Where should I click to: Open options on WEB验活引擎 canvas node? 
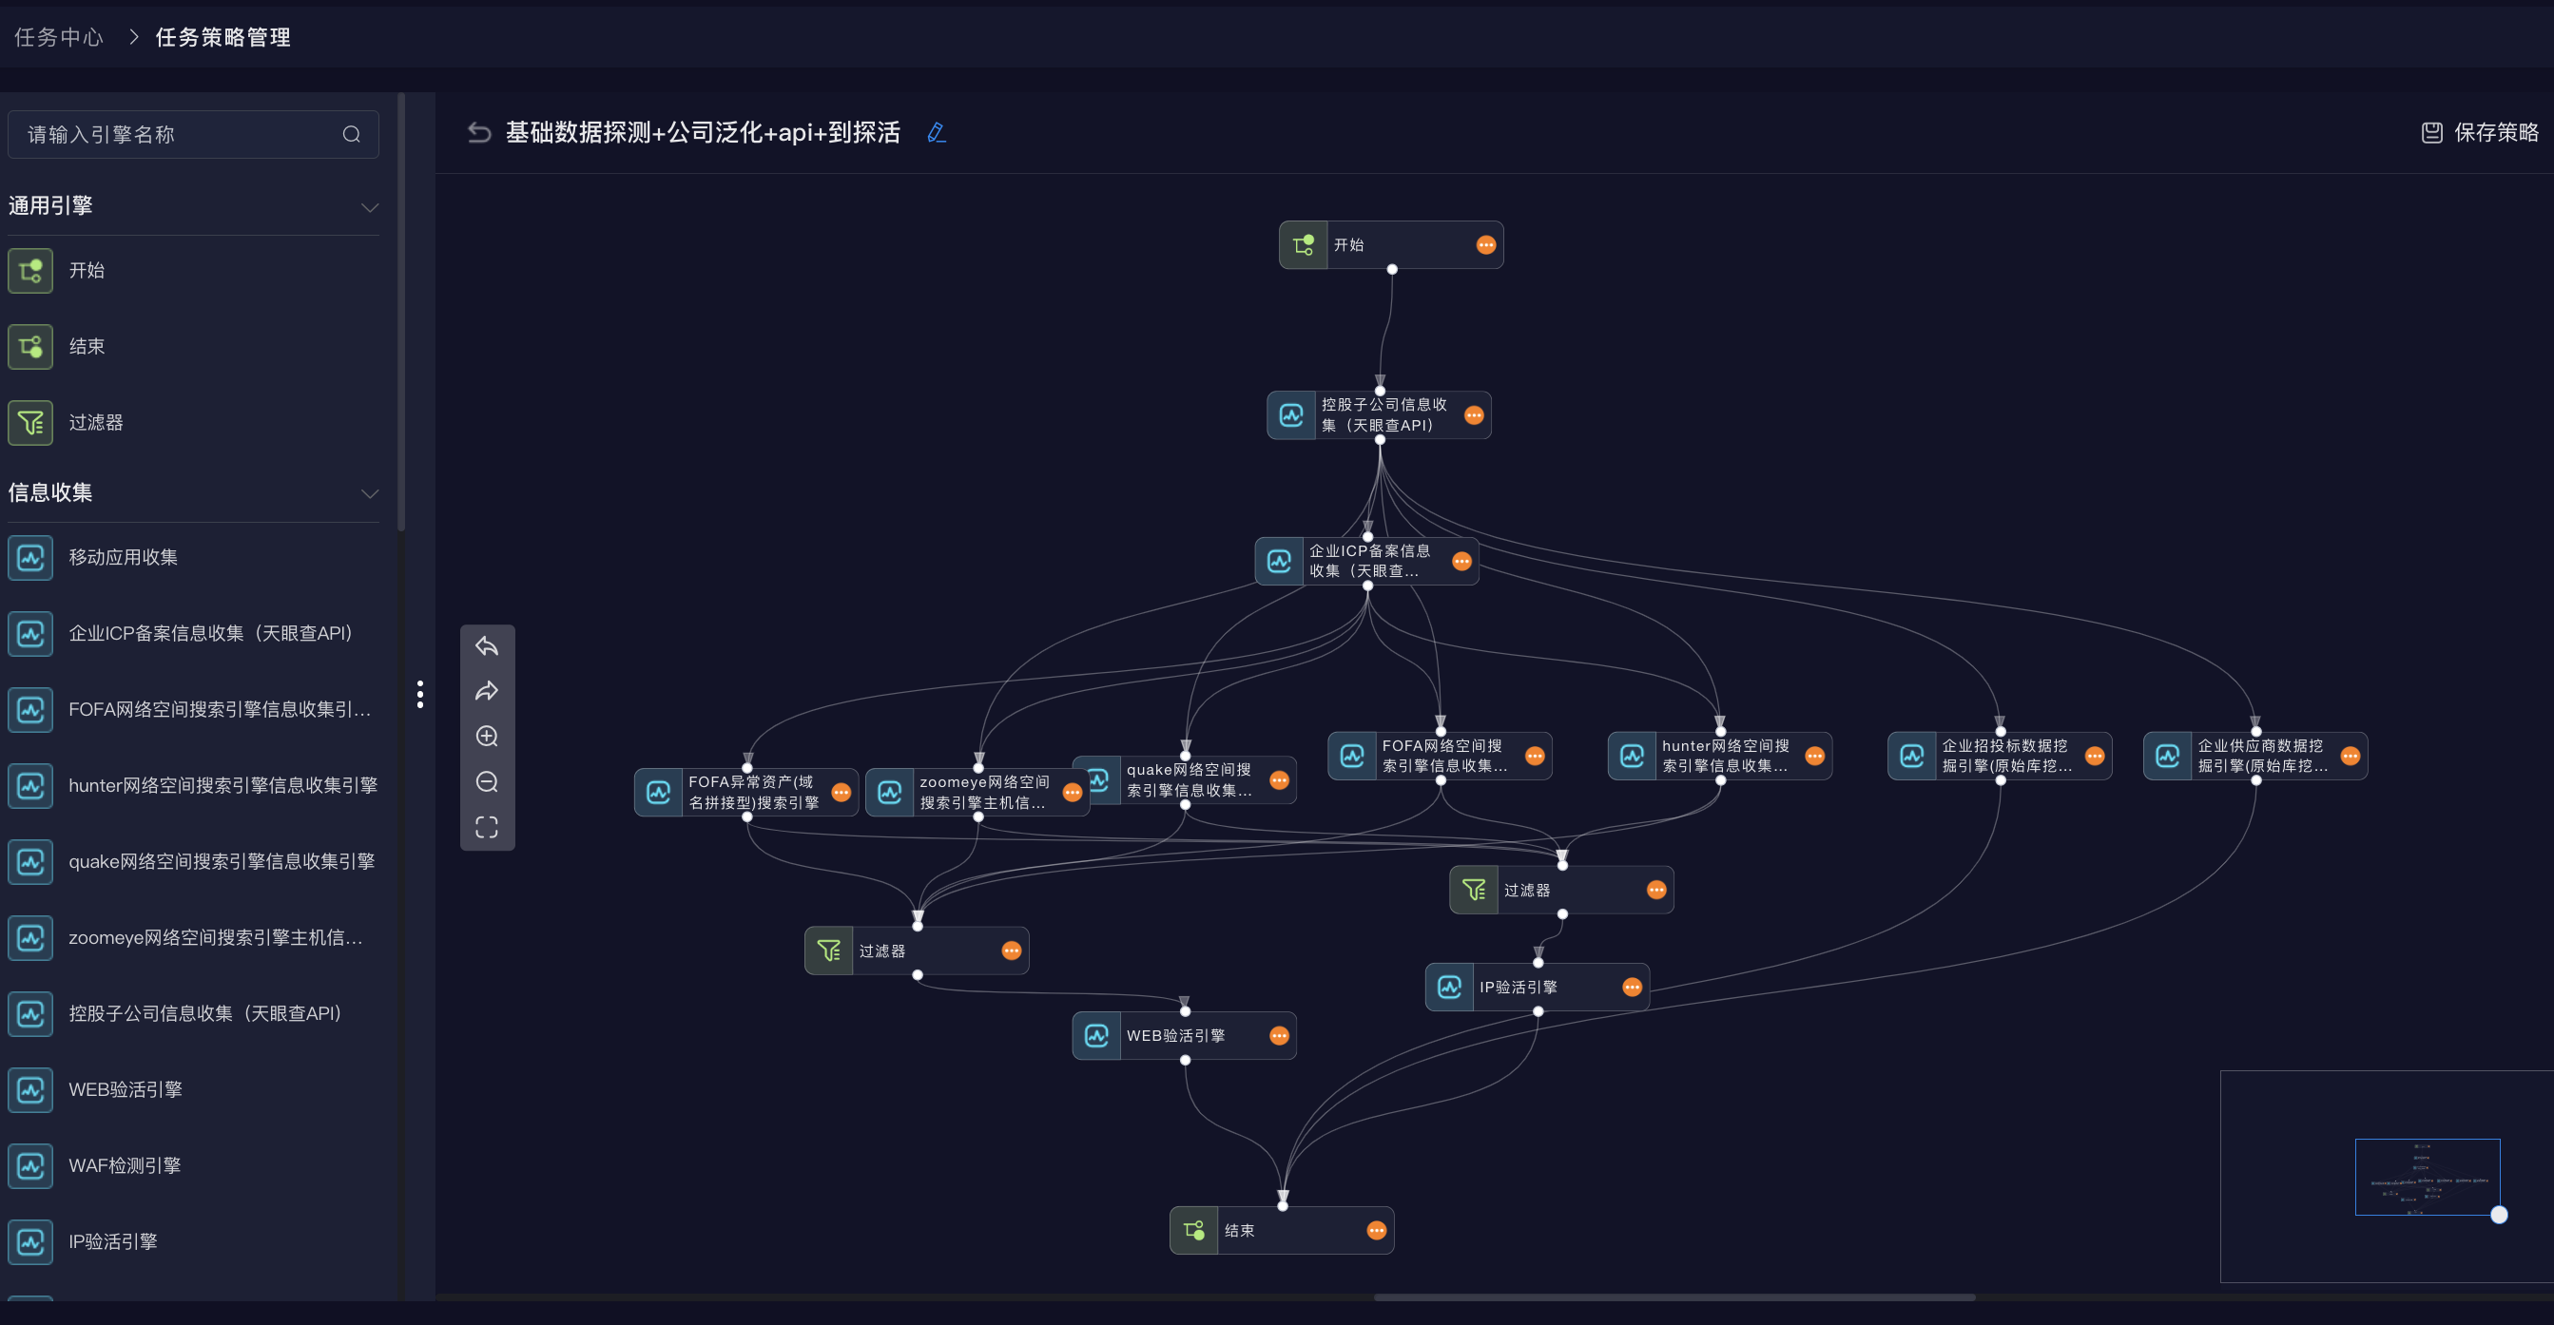[1279, 1036]
